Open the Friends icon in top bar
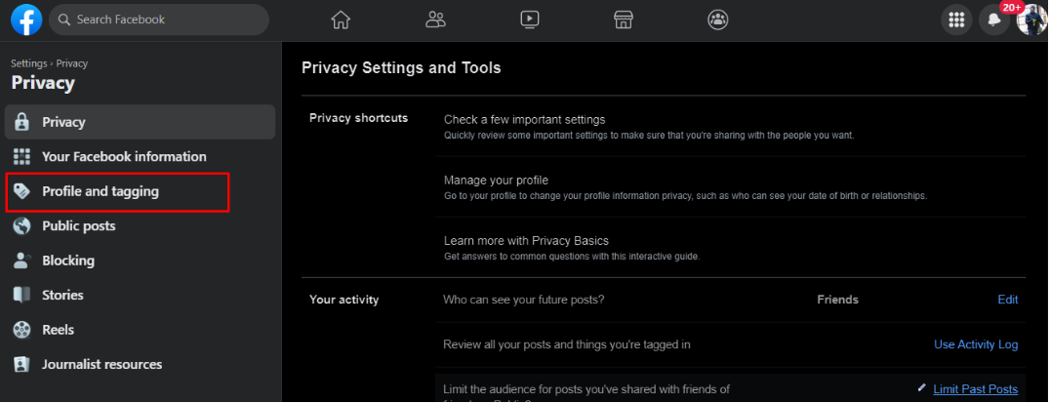This screenshot has width=1050, height=403. (435, 20)
